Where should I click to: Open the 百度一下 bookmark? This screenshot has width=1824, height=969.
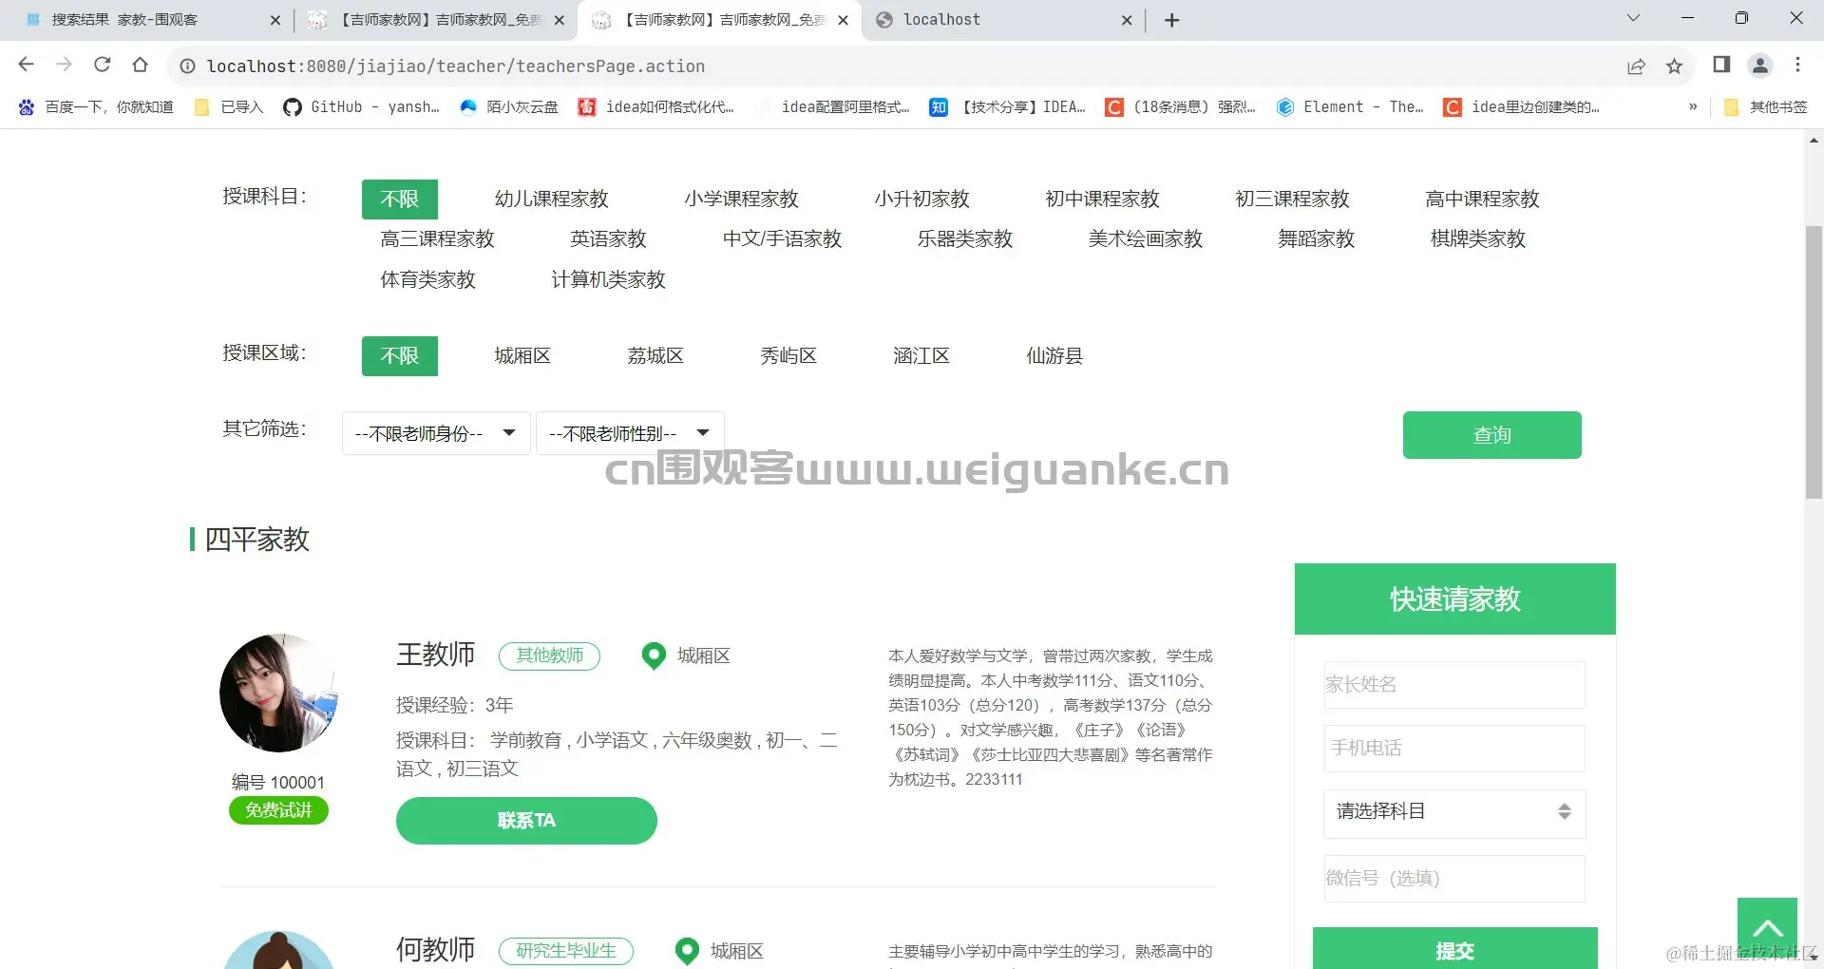pyautogui.click(x=96, y=107)
